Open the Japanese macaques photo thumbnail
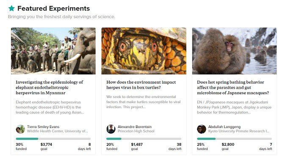This screenshot has height=161, width=288. pos(234,51)
